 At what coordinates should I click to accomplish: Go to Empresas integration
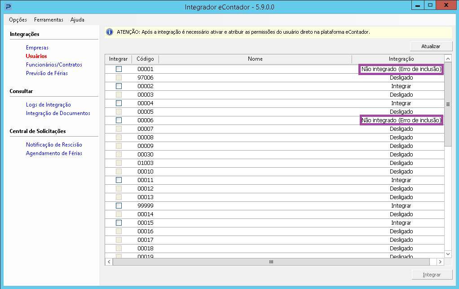click(37, 48)
